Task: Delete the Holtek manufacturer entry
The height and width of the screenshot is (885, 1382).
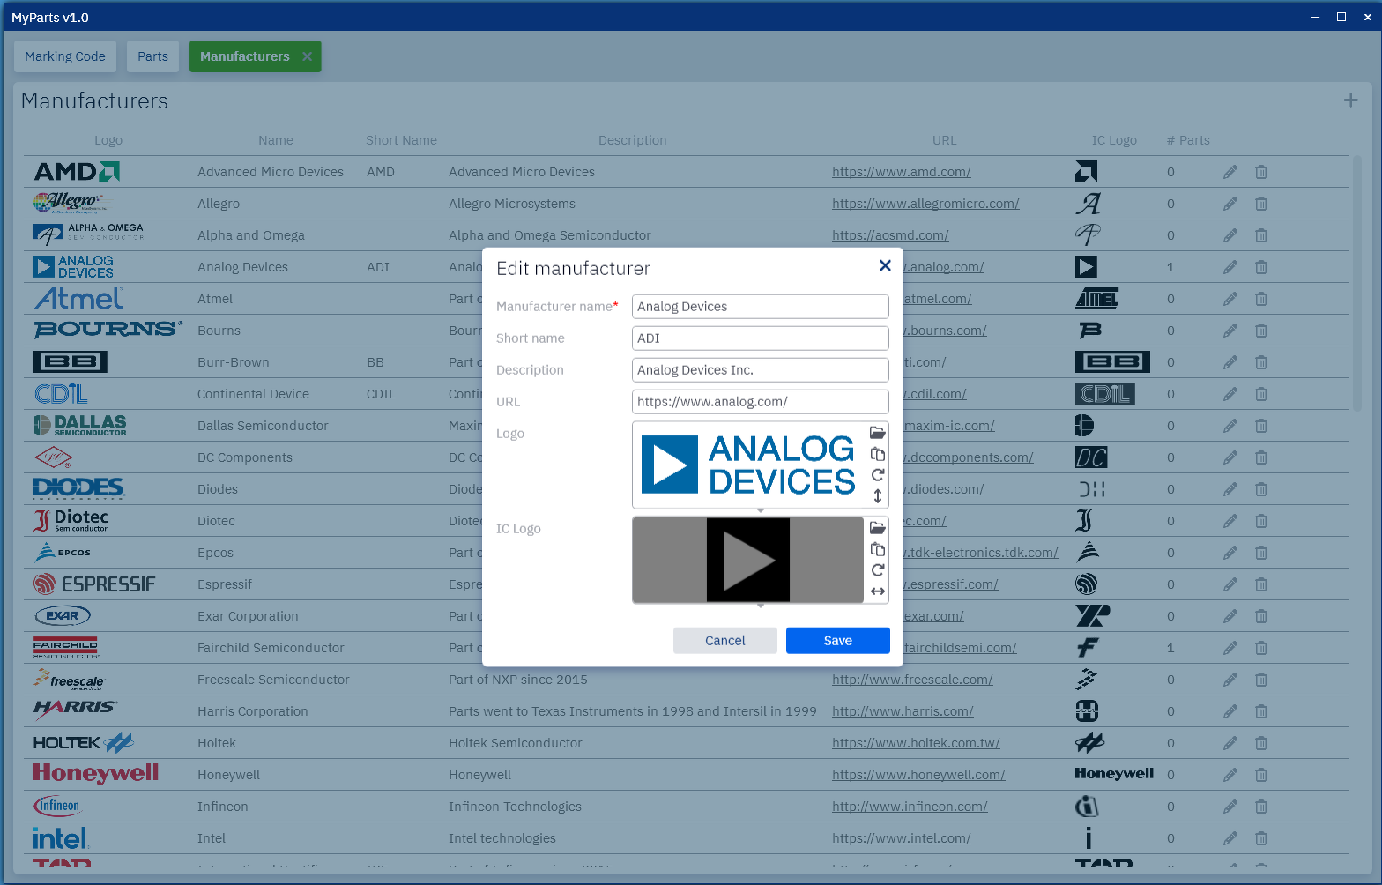Action: 1261,743
